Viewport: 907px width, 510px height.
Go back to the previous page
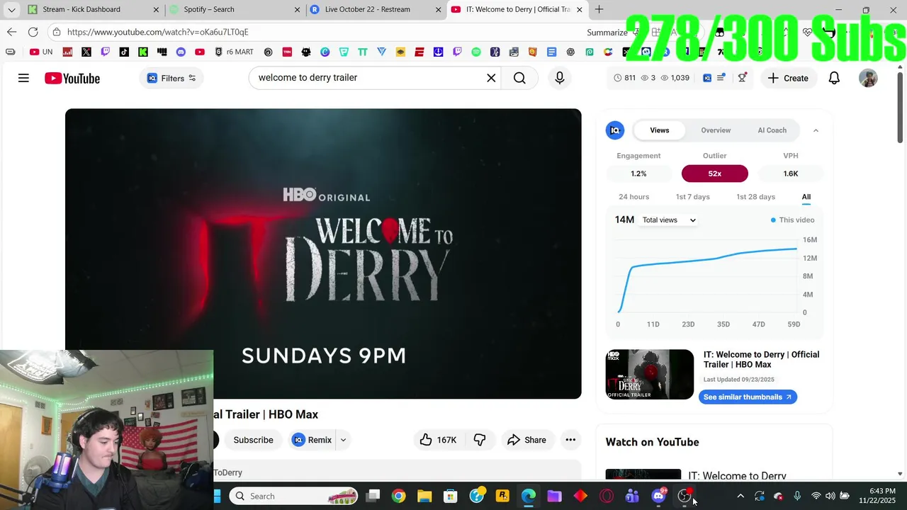point(11,32)
